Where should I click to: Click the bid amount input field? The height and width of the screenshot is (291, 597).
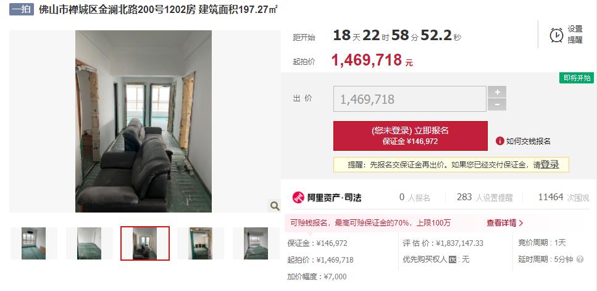410,99
